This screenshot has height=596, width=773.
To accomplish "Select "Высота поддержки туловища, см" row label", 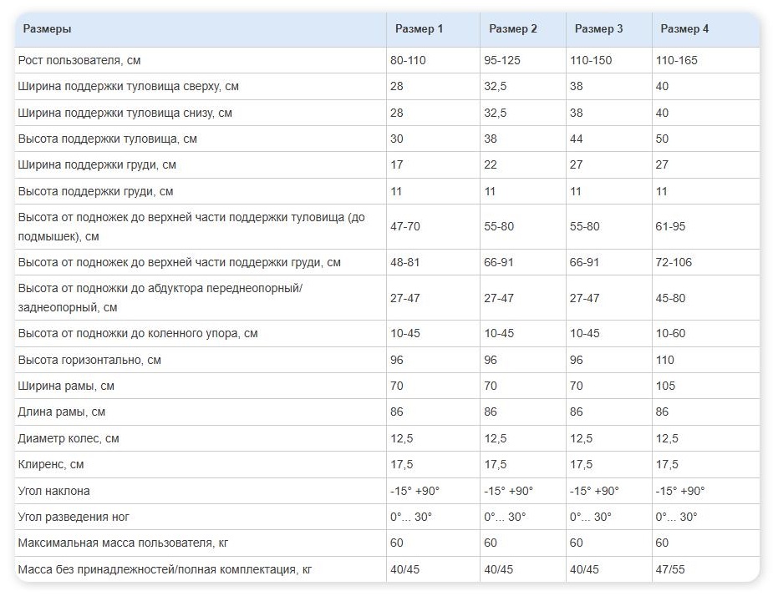I will 107,139.
